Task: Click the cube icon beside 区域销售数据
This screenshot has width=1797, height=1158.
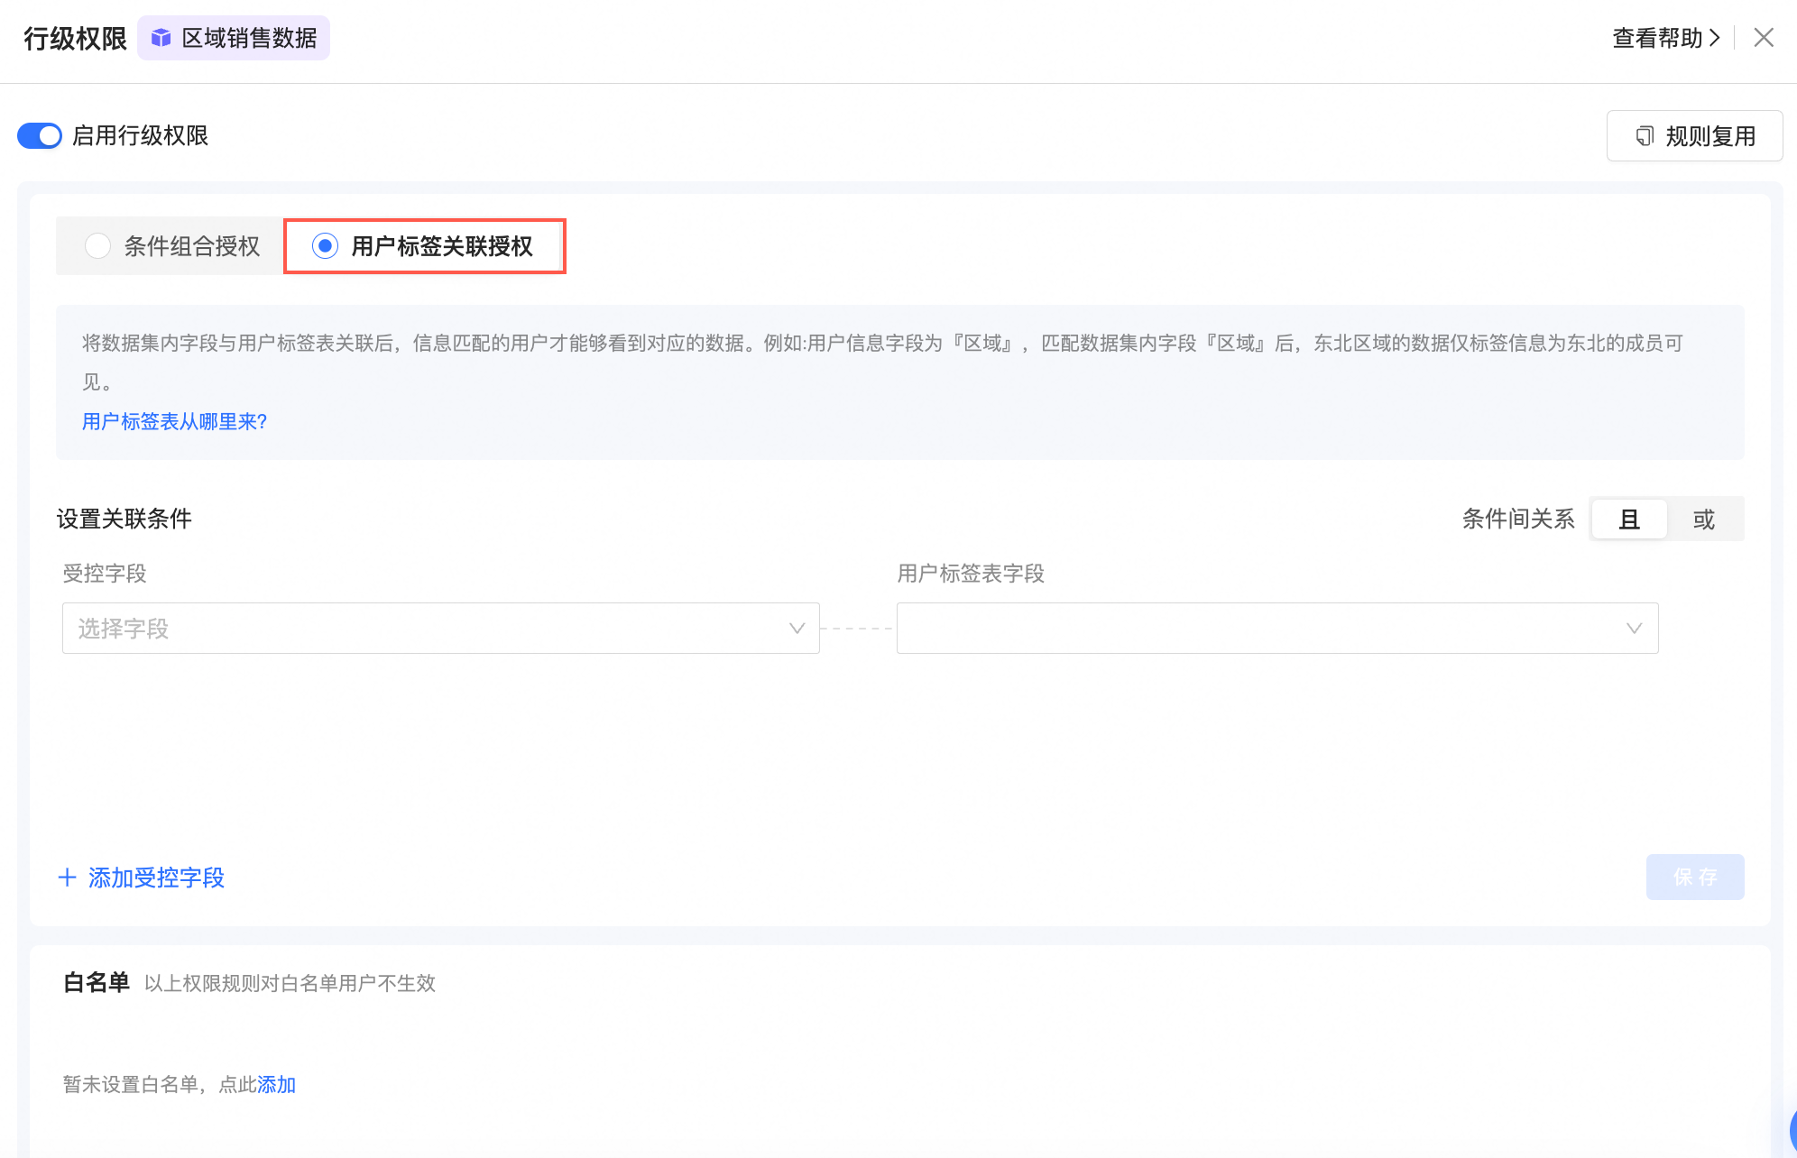Action: tap(161, 38)
